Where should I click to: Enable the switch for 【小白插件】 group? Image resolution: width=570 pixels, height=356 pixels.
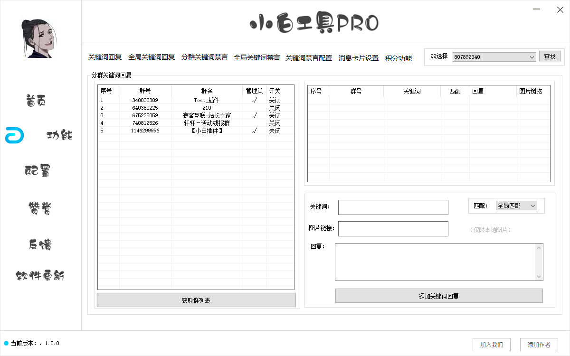click(275, 131)
